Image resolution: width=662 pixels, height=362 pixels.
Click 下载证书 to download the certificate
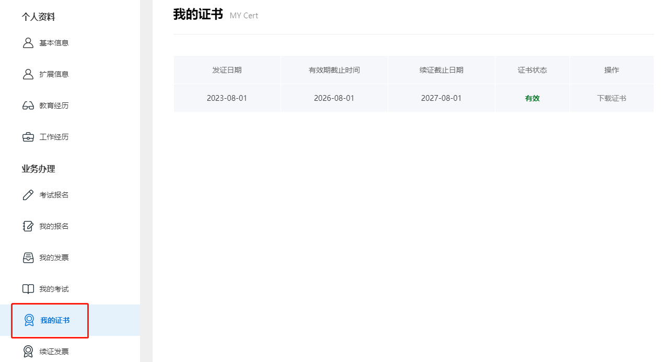[611, 98]
